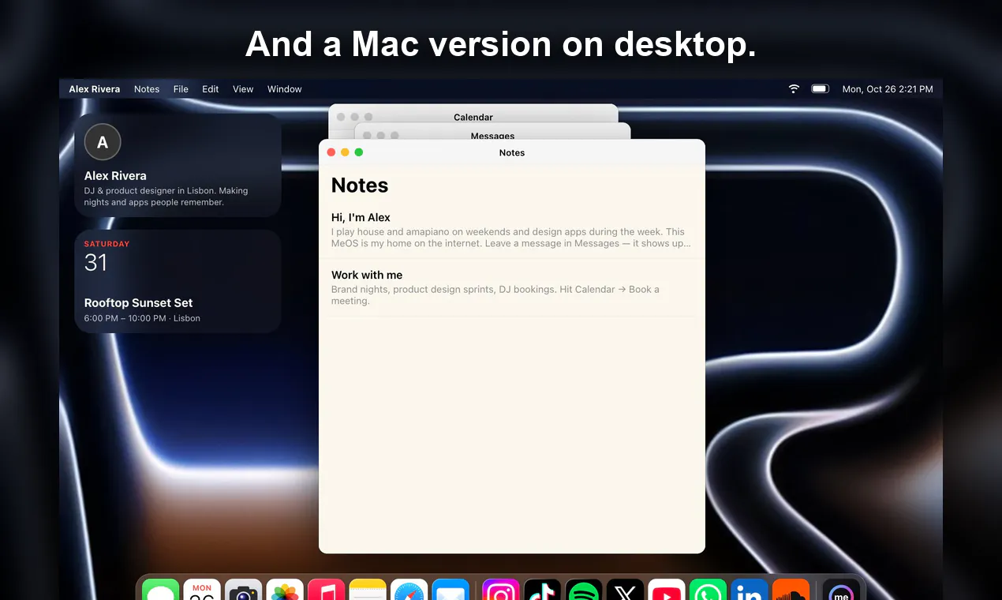Click the 'Alex Rivera' name in the profile widget

click(x=115, y=176)
